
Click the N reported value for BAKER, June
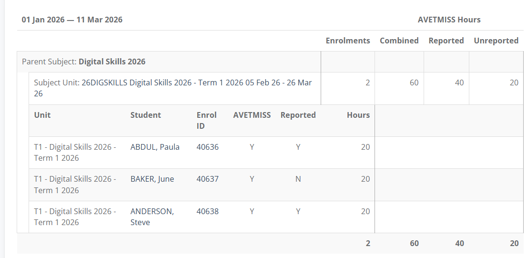298,179
